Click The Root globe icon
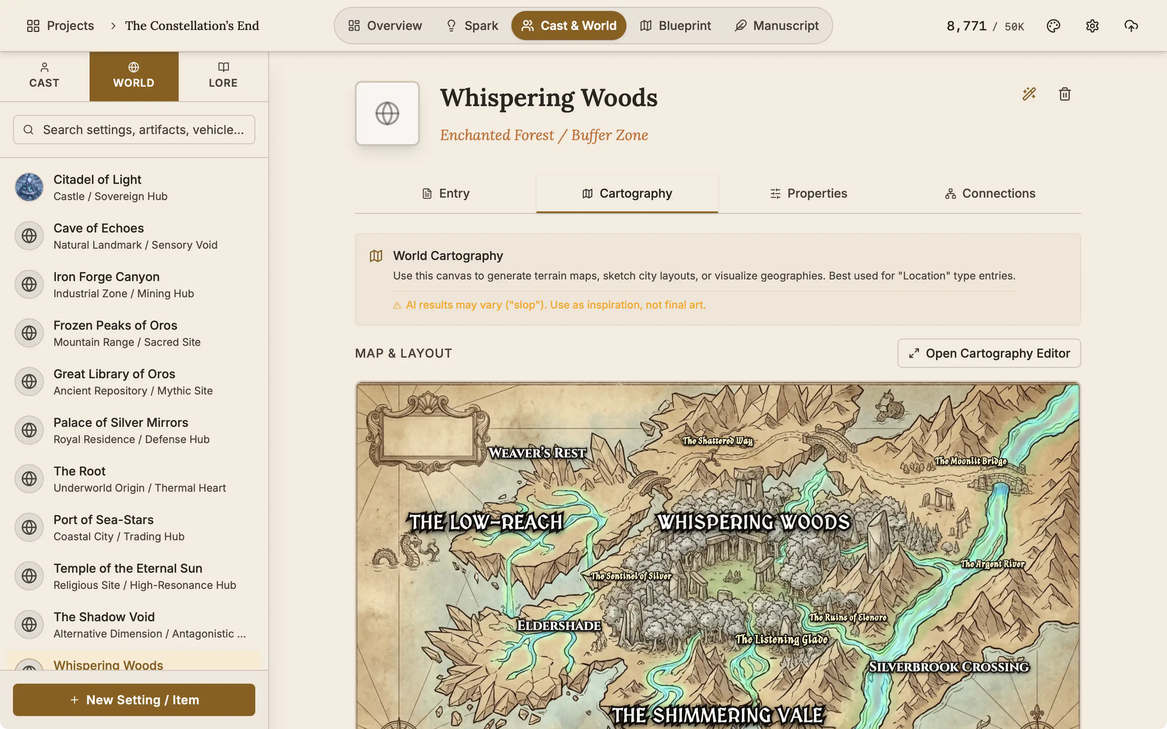 (29, 479)
